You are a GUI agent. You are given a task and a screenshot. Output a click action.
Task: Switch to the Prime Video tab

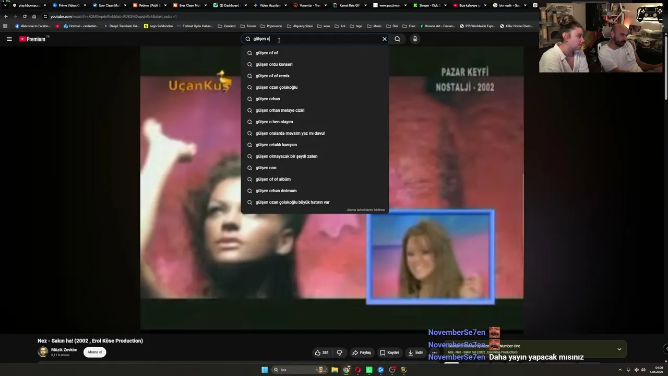(68, 5)
